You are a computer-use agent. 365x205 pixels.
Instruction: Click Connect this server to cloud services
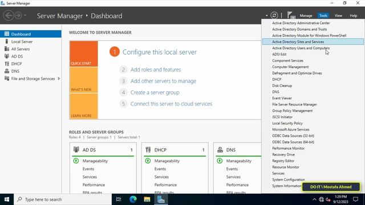pyautogui.click(x=171, y=104)
